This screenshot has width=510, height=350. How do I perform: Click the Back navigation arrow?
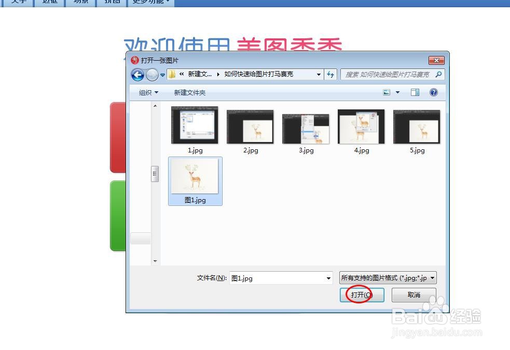[x=137, y=75]
